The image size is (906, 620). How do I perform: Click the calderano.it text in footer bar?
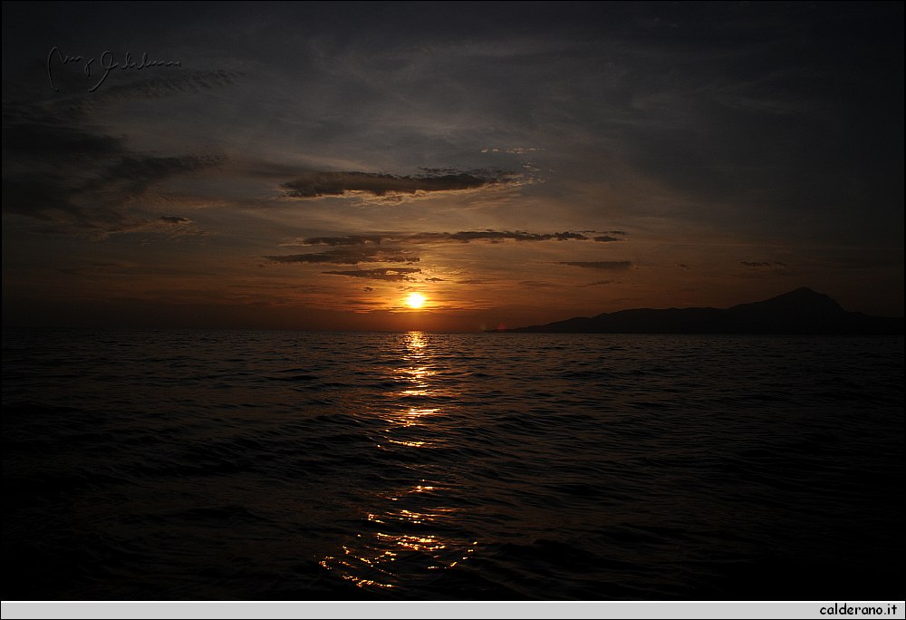pyautogui.click(x=858, y=610)
